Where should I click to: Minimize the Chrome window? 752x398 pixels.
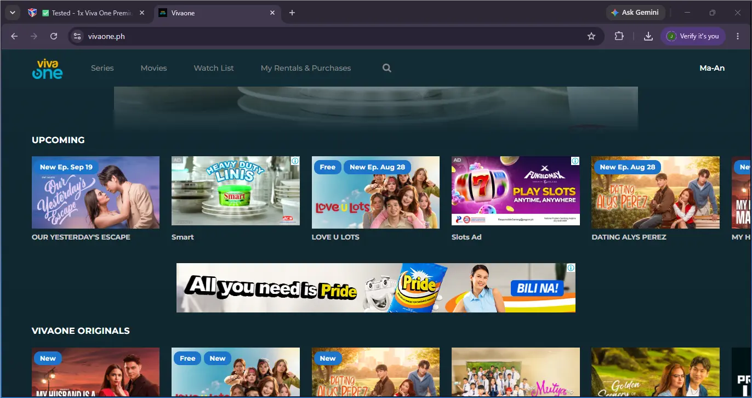(687, 13)
